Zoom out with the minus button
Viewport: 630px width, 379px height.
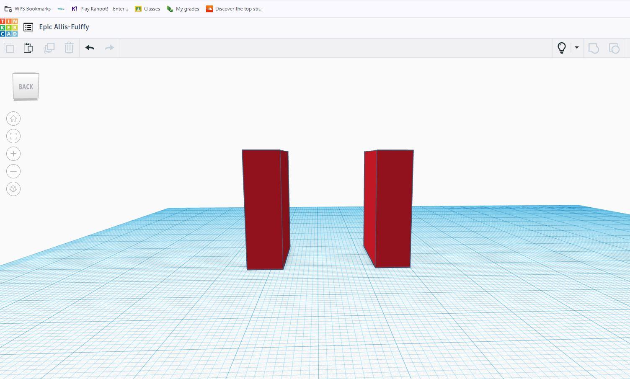pos(13,171)
